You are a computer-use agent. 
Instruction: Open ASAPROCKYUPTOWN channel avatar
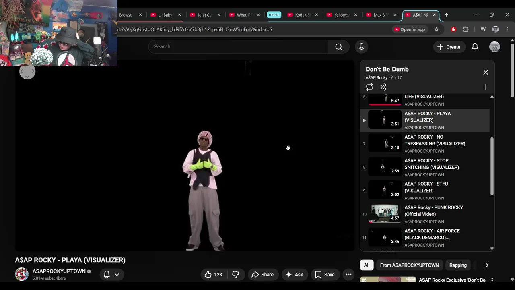pos(22,274)
